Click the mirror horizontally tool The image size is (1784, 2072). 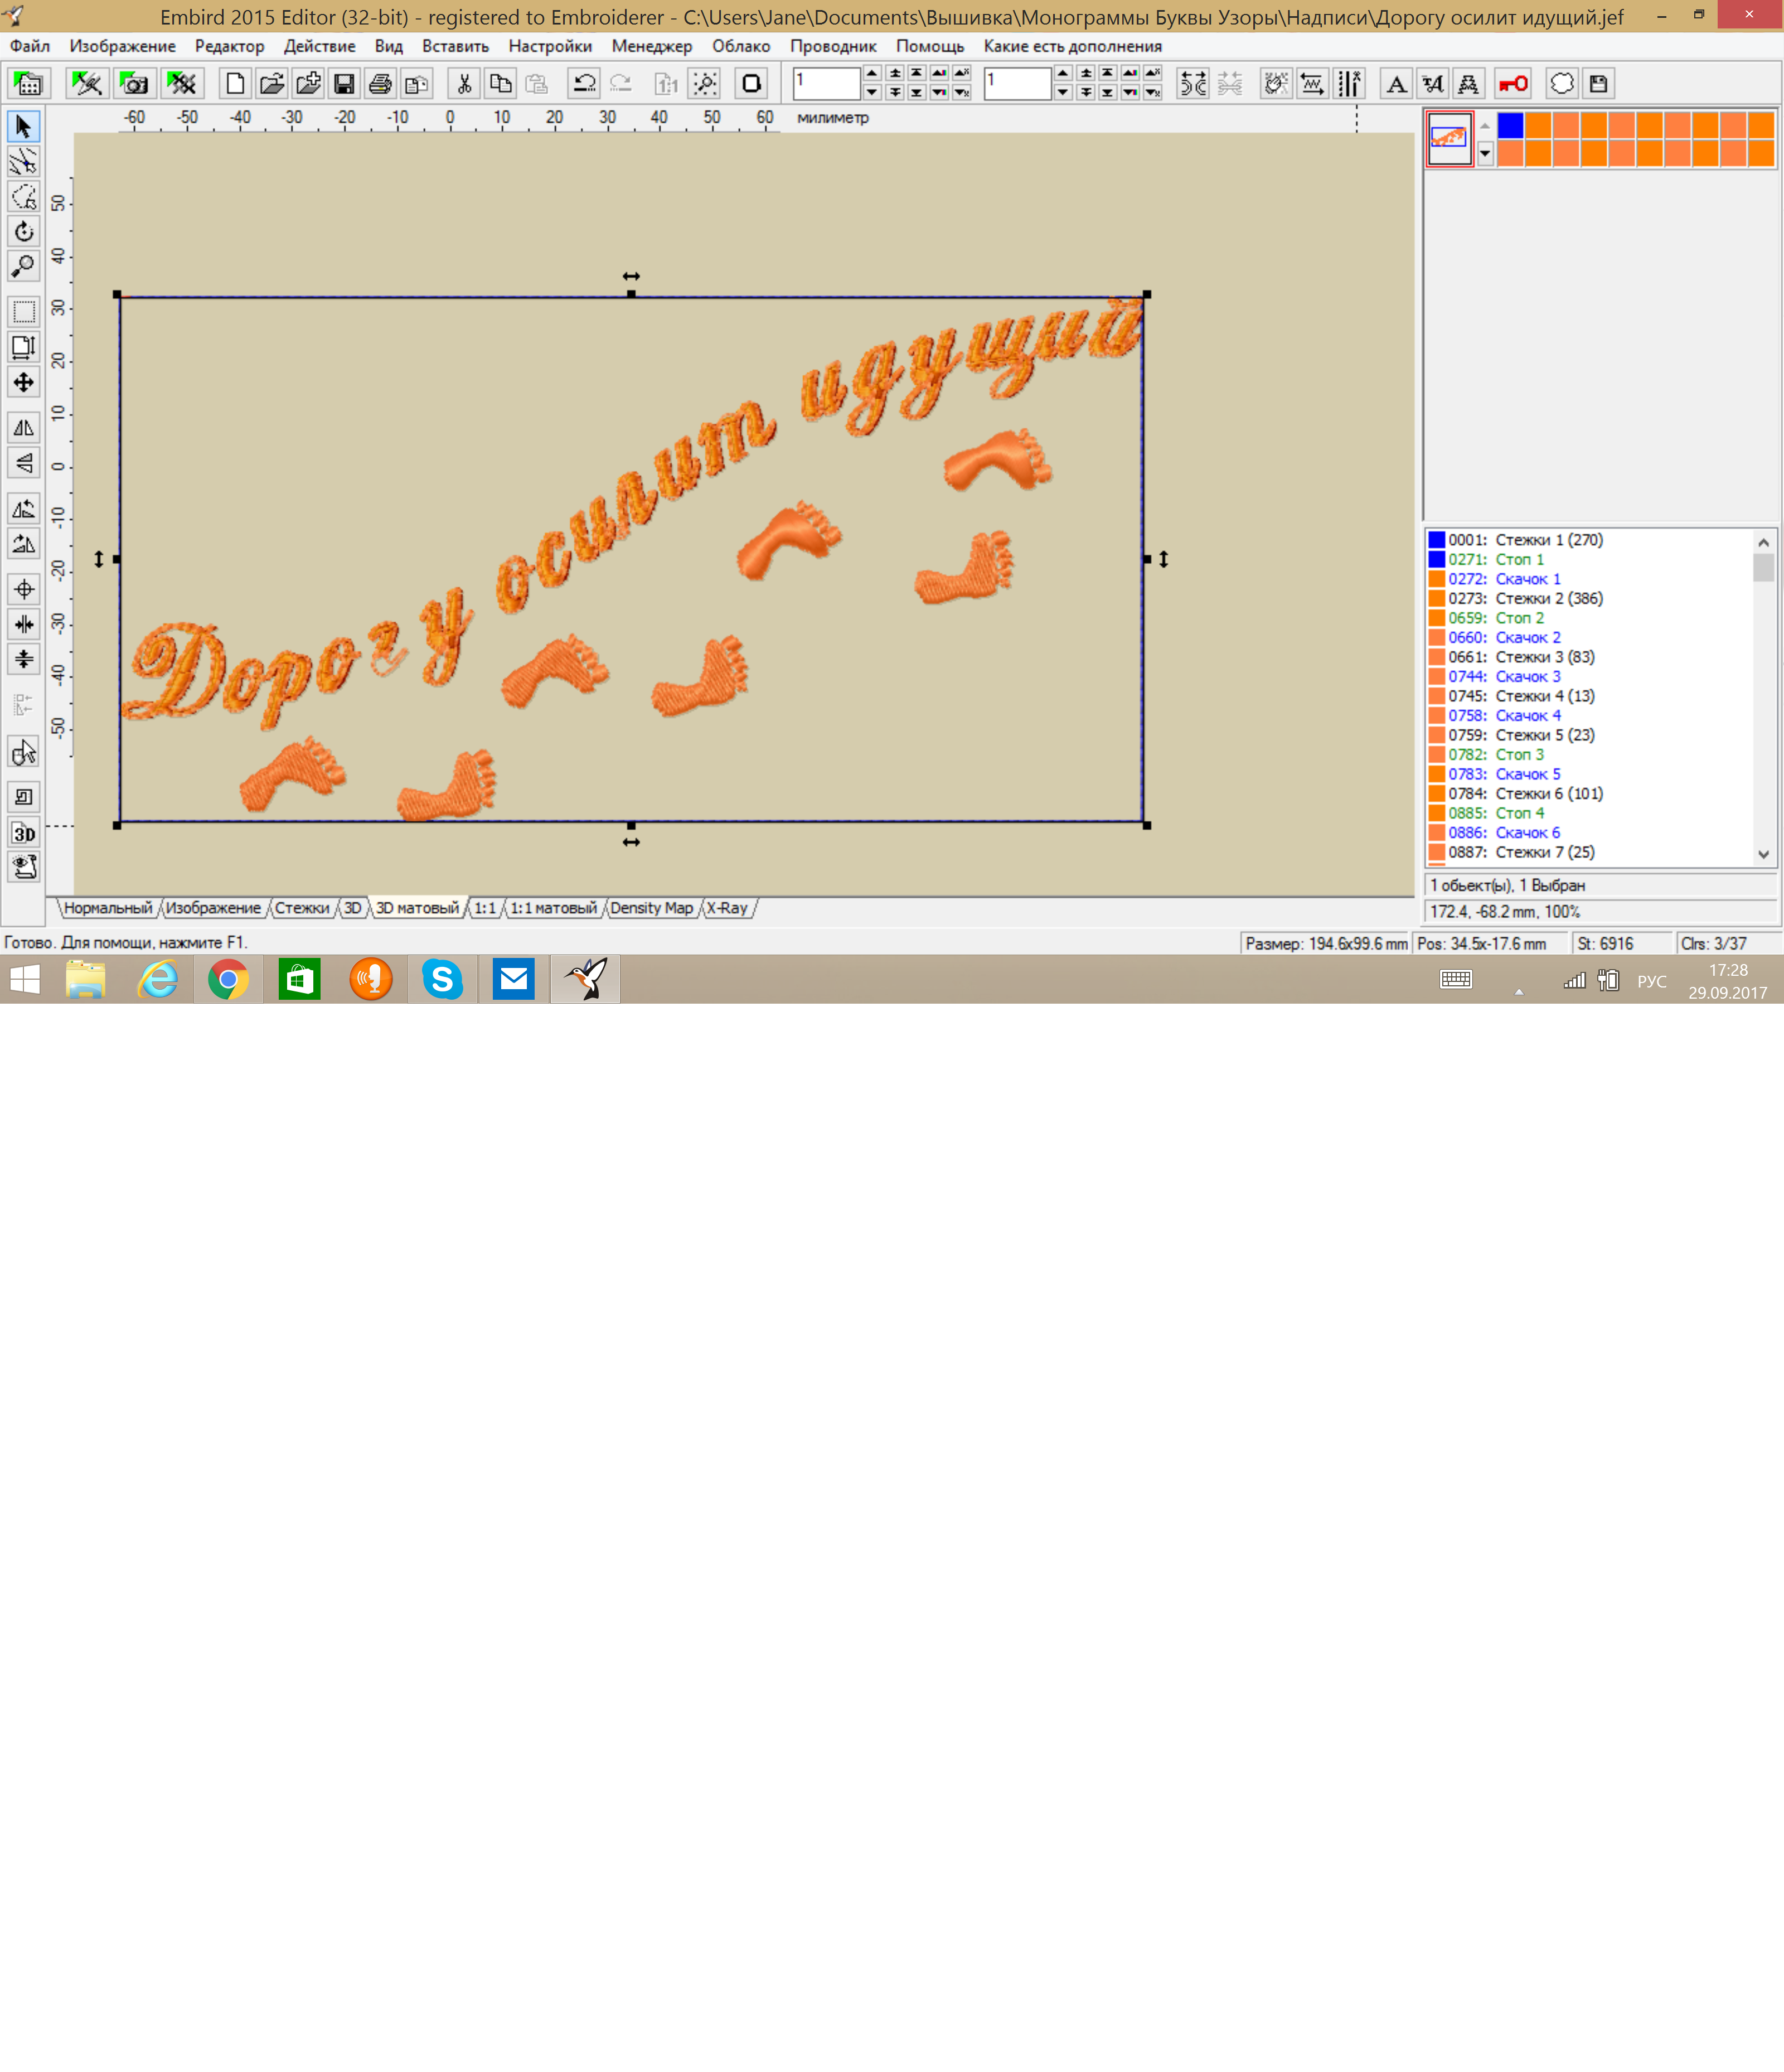pyautogui.click(x=23, y=427)
